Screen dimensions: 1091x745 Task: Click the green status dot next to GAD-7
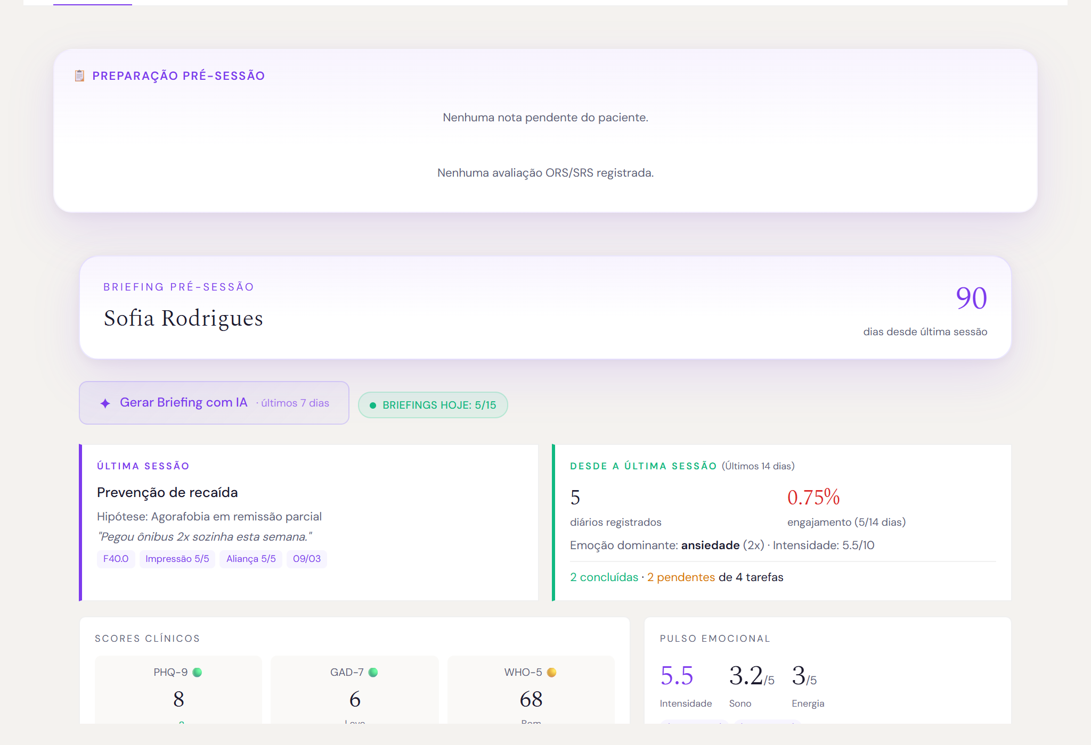point(373,672)
